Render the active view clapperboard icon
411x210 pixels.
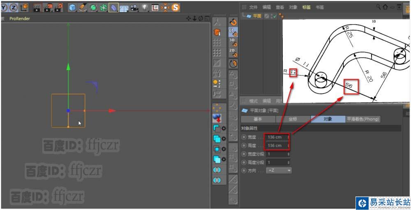point(37,8)
